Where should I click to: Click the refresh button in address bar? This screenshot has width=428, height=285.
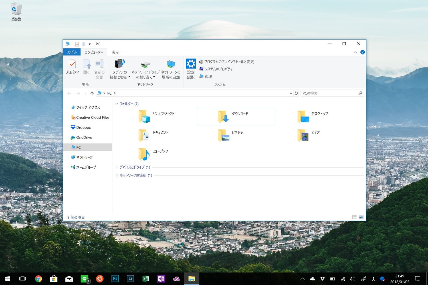point(296,93)
